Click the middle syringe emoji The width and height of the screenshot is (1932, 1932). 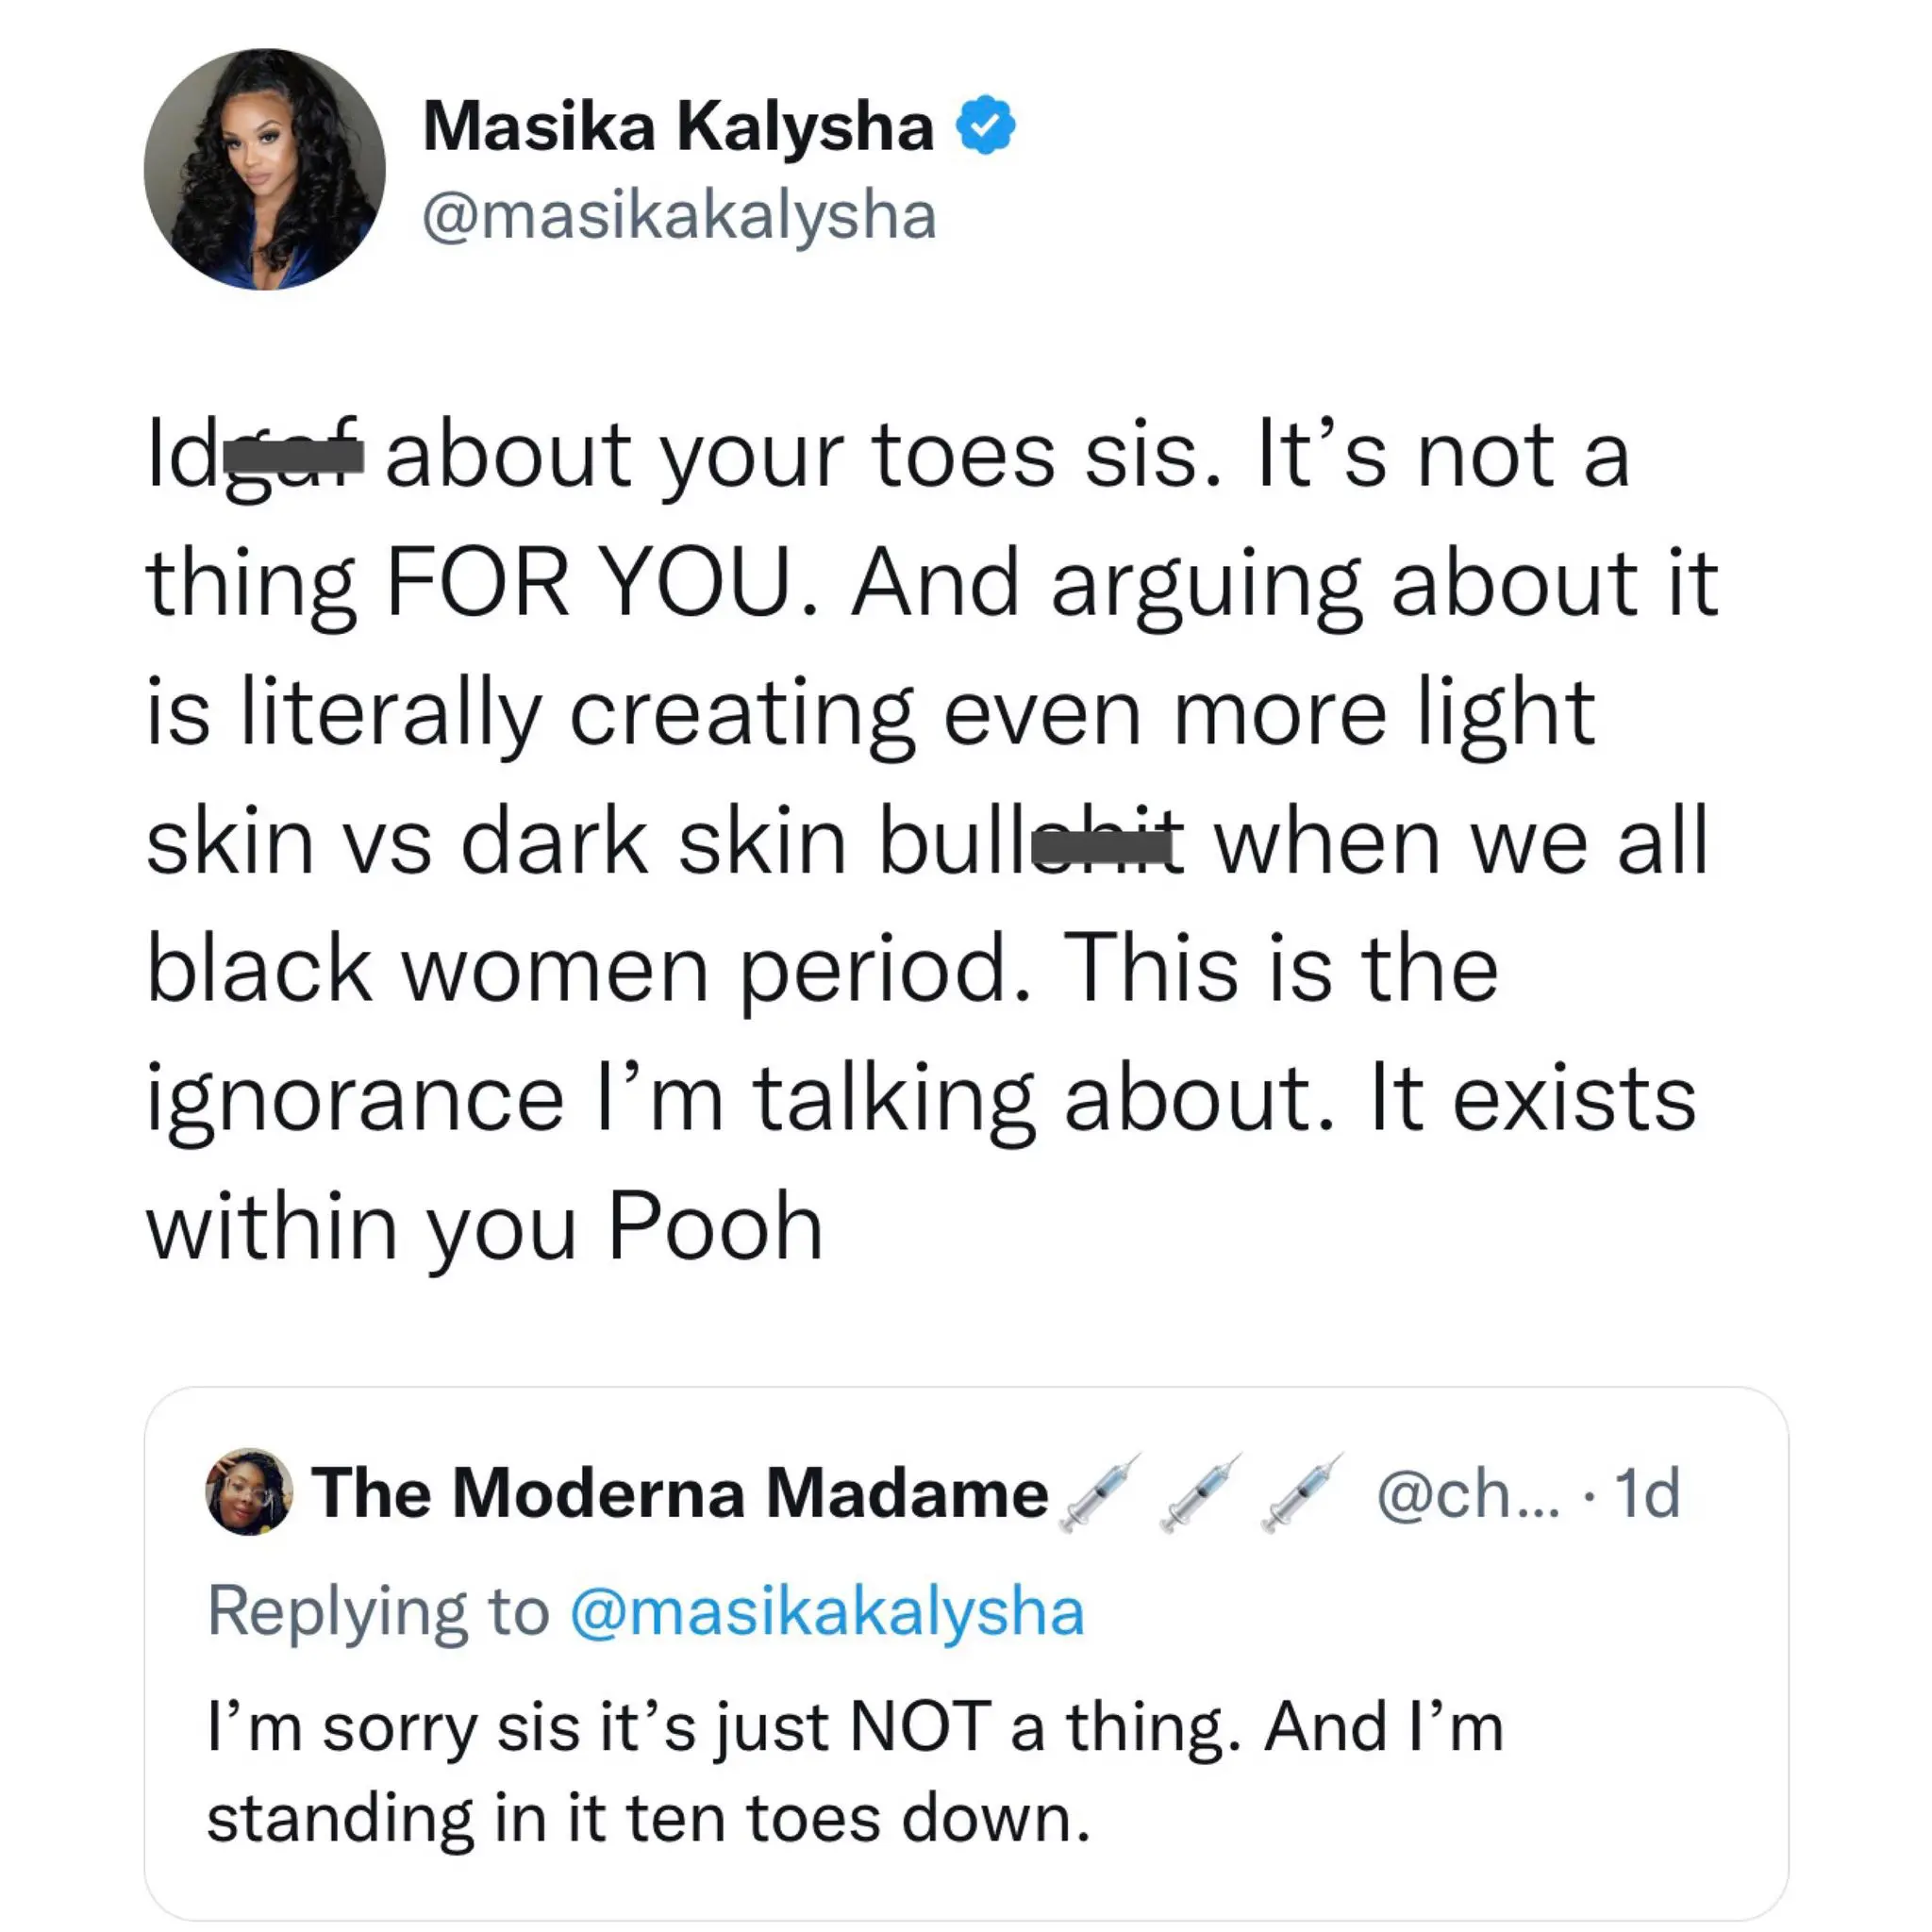tap(1201, 1493)
